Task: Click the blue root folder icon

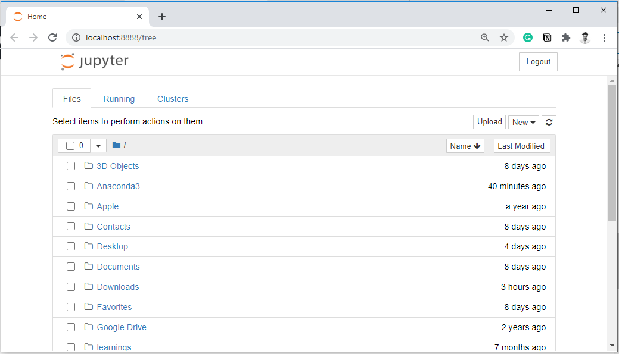Action: point(116,145)
